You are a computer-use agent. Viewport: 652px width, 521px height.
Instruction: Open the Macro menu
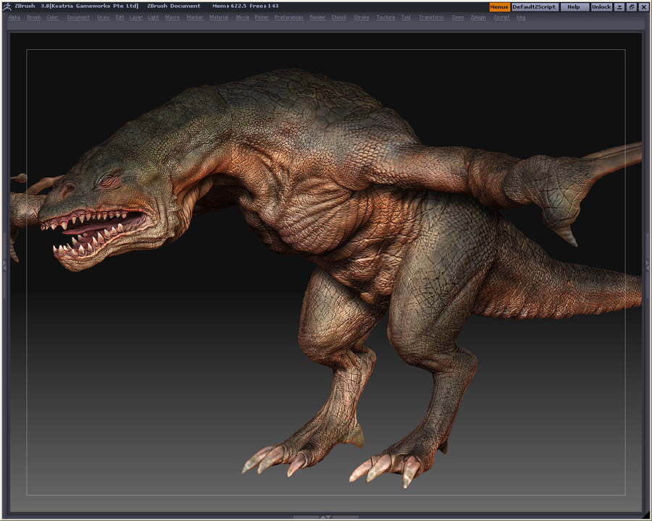(x=172, y=17)
